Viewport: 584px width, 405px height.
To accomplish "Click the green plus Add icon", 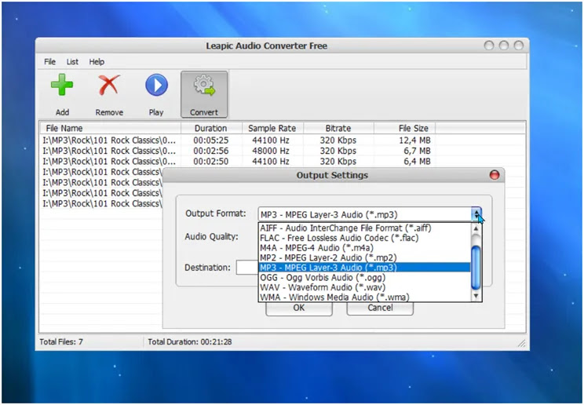I will pyautogui.click(x=62, y=85).
